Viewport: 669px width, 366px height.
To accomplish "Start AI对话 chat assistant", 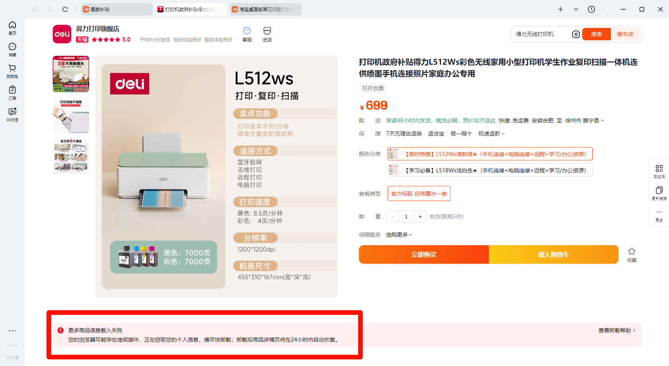I will (12, 115).
